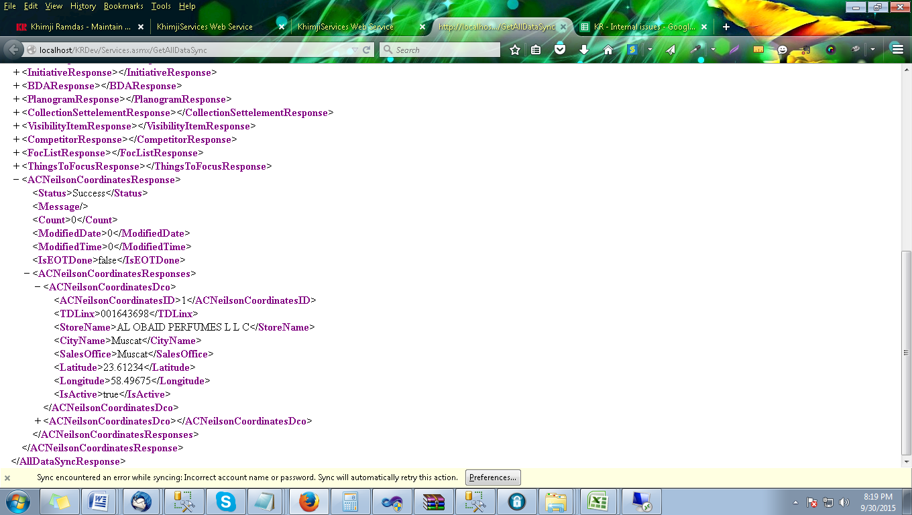Open Skype from the taskbar
Viewport: 912px width, 515px height.
click(226, 501)
